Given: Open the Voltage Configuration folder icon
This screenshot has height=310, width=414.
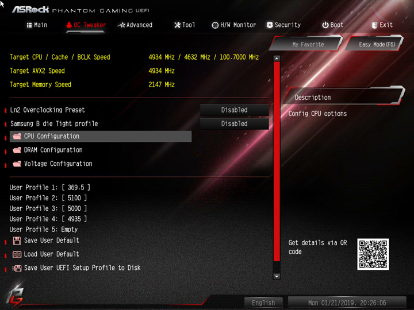Looking at the screenshot, I should coord(17,164).
